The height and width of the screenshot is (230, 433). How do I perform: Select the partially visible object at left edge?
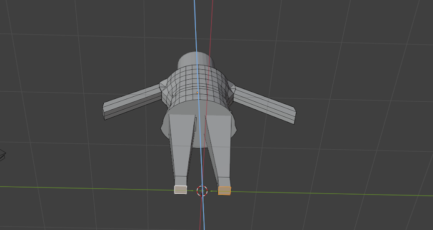tap(2, 155)
